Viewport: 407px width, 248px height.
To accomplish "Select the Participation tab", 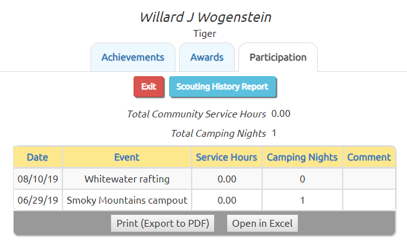I will tap(278, 57).
